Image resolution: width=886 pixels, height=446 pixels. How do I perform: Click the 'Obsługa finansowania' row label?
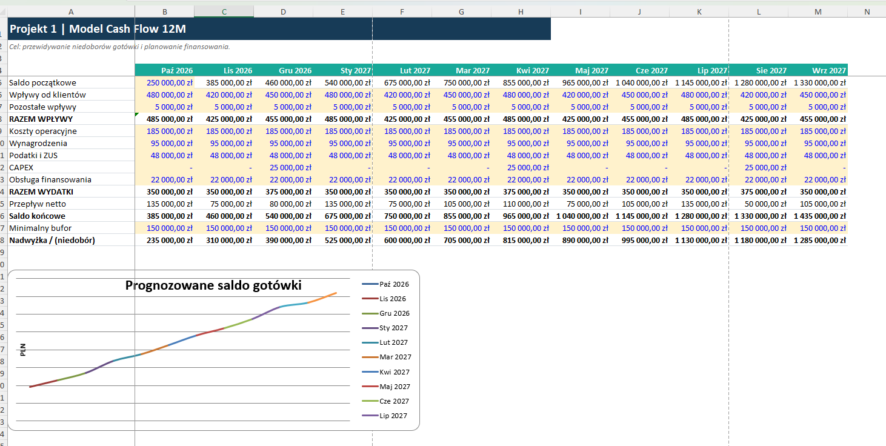[x=50, y=179]
